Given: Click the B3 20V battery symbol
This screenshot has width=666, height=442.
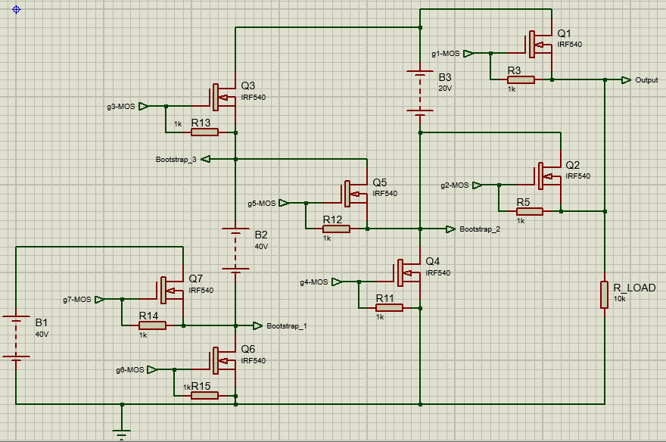Looking at the screenshot, I should click(419, 91).
